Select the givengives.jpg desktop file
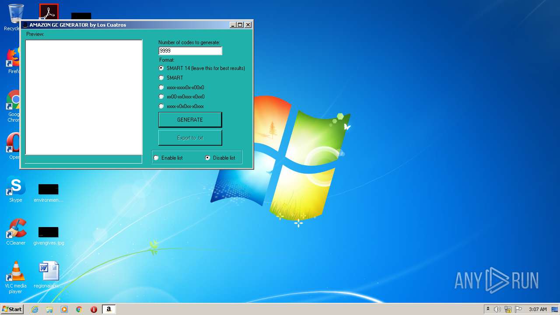This screenshot has height=315, width=560. coord(49,235)
